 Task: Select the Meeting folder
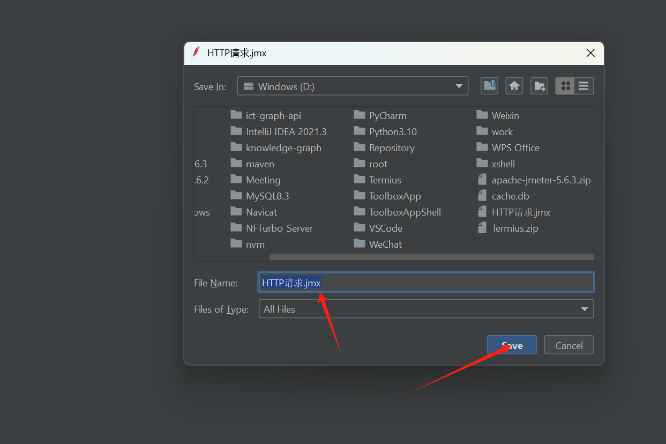pos(256,180)
